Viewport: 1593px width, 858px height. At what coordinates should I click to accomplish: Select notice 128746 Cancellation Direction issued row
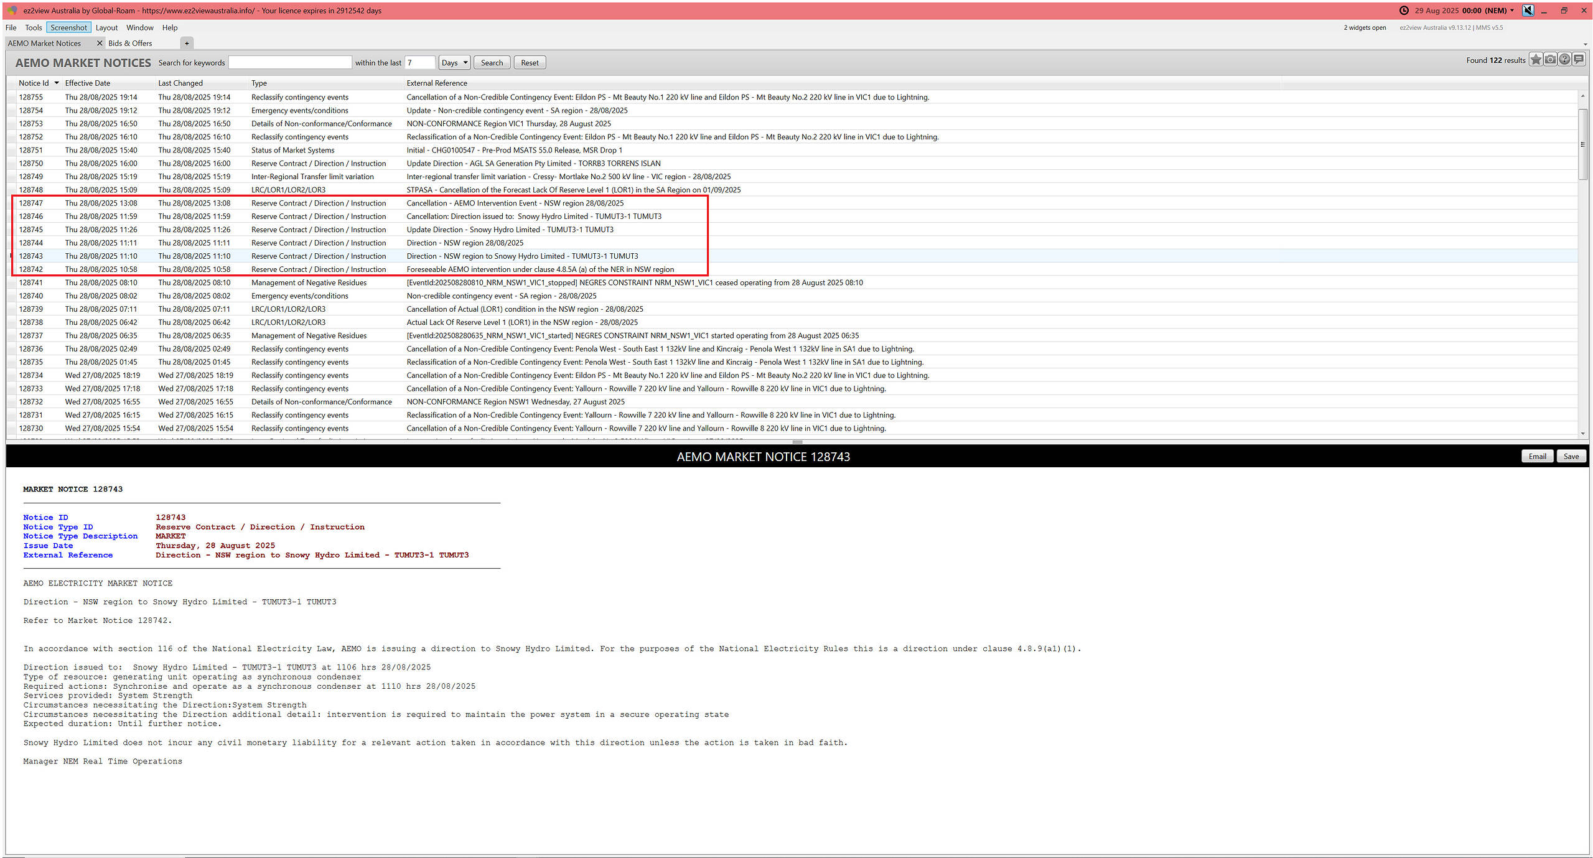tap(792, 217)
